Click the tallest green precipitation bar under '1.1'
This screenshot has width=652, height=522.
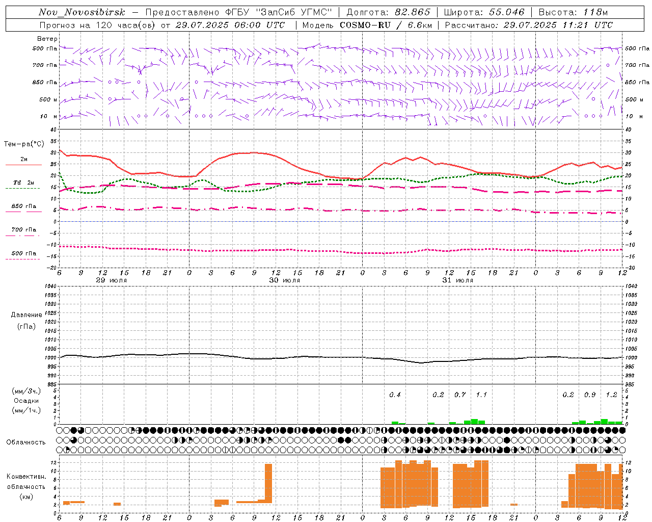(x=474, y=422)
